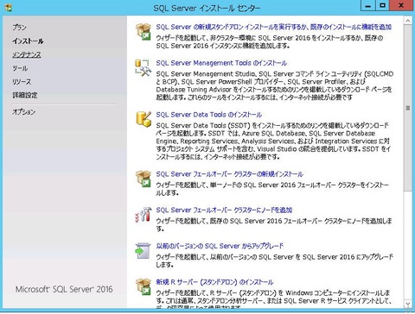This screenshot has height=314, width=415.
Task: Open the upgrade from previous SQL Server version link
Action: tap(220, 246)
